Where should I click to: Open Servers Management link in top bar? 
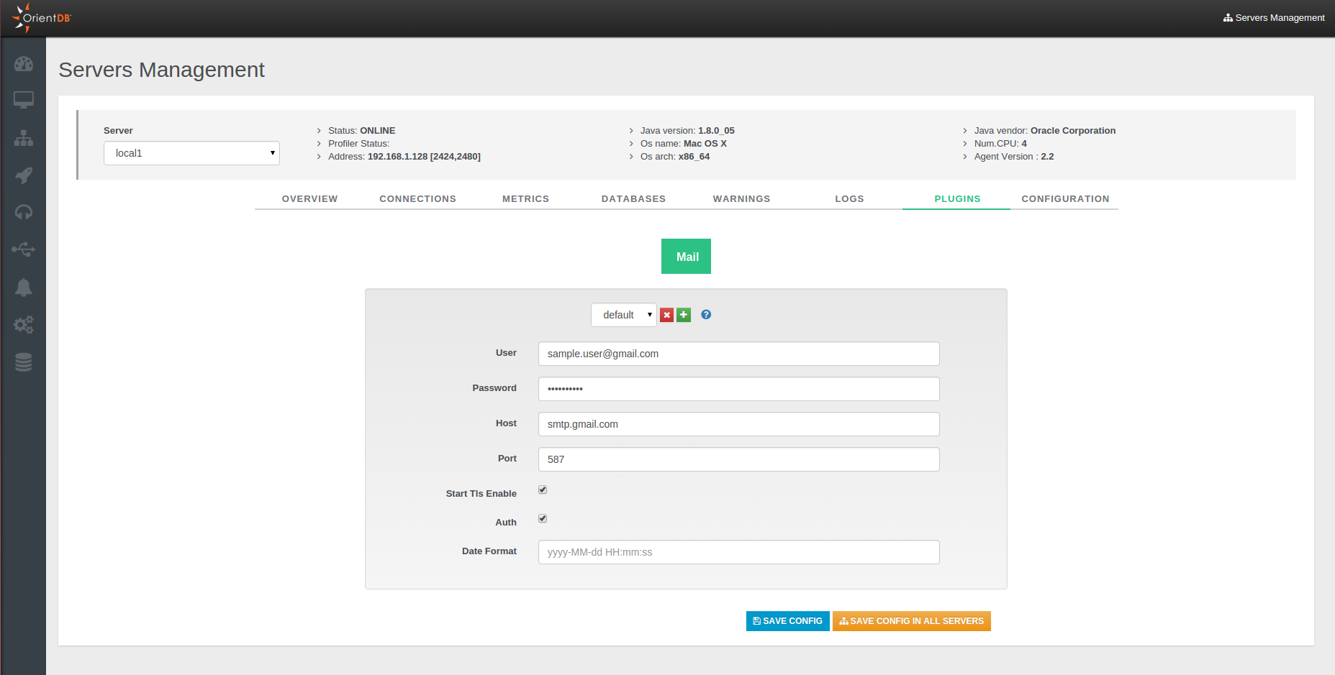1274,18
